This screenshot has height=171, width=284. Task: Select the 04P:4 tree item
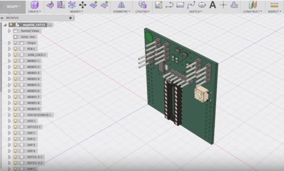coord(31,151)
